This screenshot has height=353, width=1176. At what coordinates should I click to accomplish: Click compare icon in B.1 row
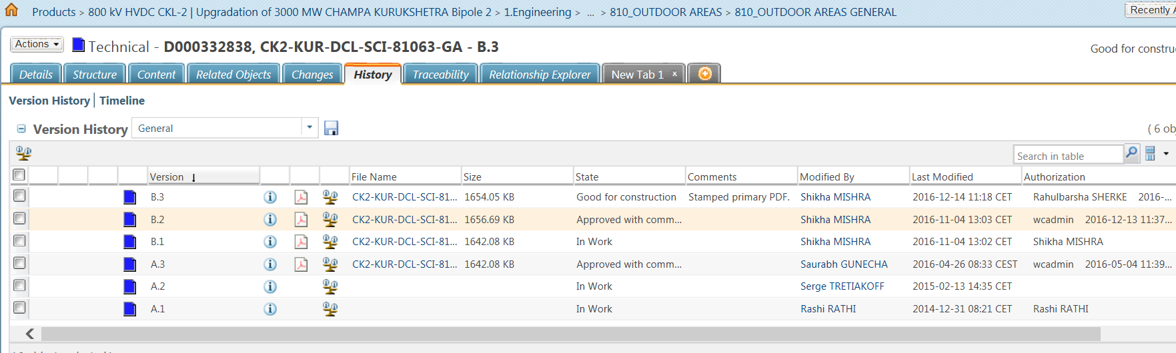[x=330, y=242]
